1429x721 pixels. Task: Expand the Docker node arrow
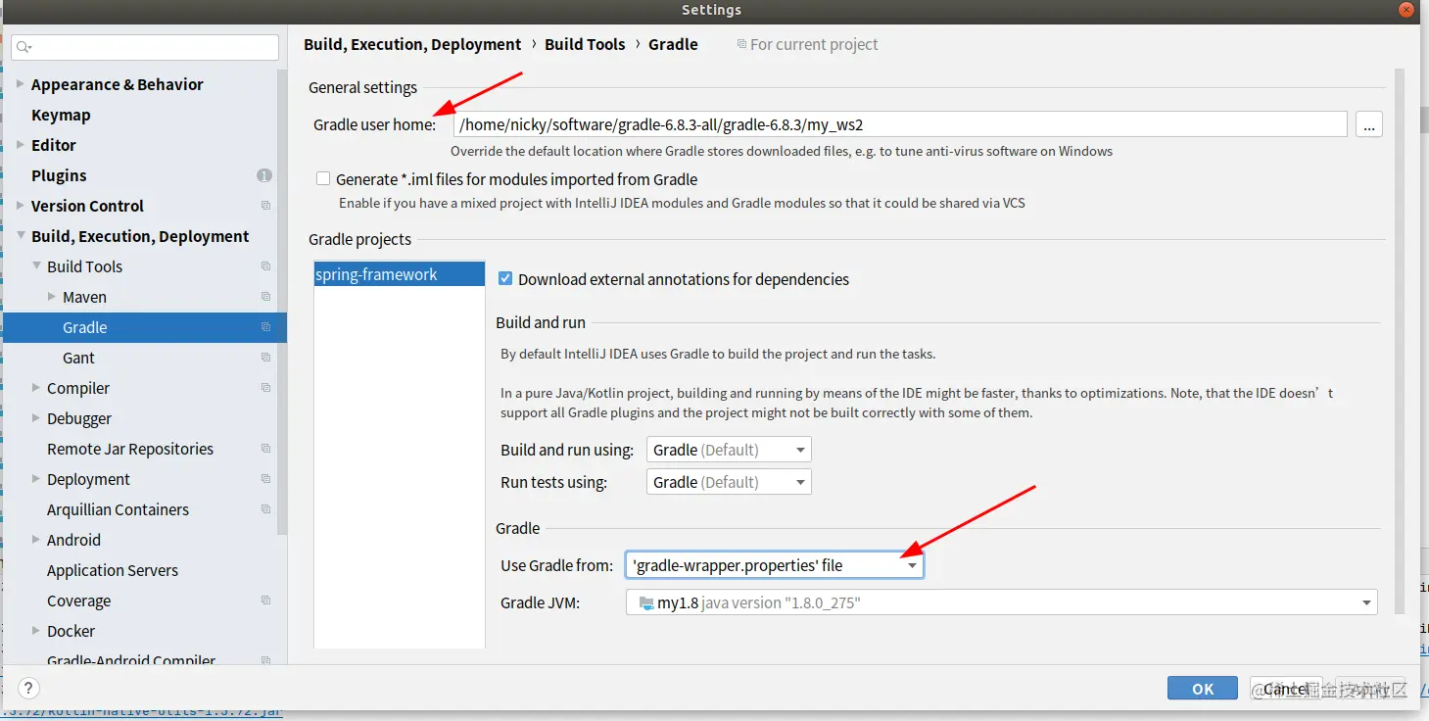point(36,631)
